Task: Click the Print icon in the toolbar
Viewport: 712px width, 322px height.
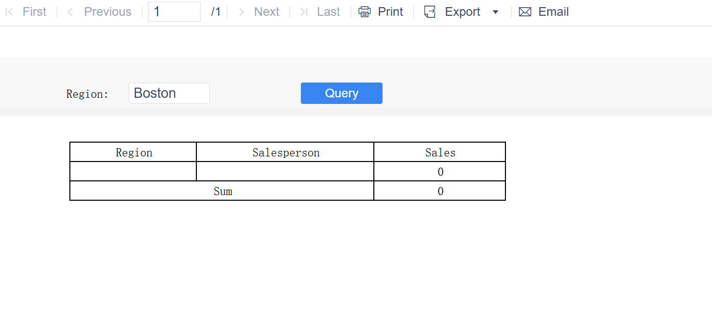Action: (x=364, y=11)
